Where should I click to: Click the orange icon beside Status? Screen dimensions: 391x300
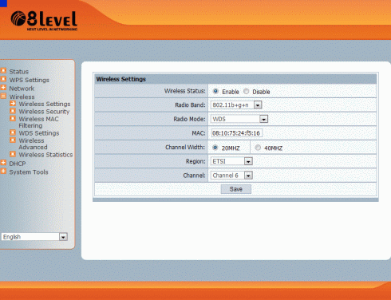(3, 71)
